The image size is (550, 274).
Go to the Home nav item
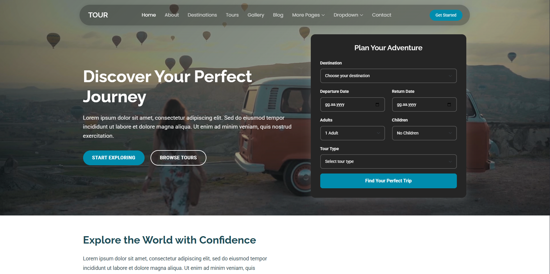click(148, 15)
